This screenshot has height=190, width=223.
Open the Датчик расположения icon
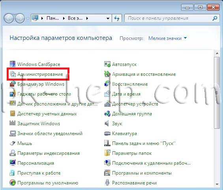click(13, 103)
